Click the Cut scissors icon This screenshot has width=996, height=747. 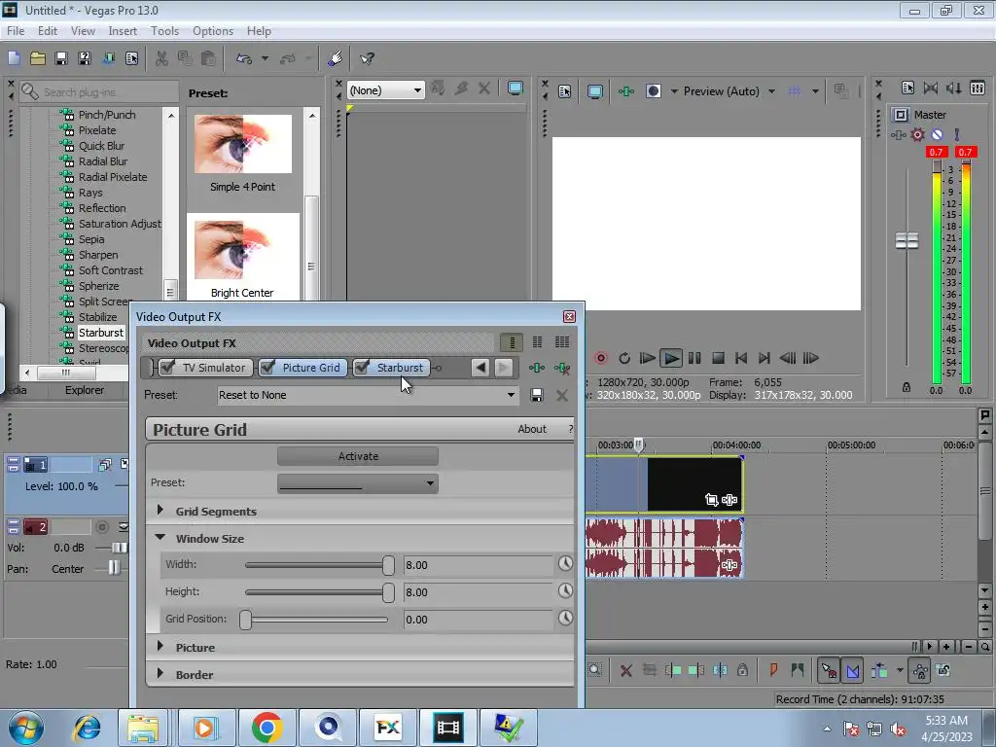(162, 58)
